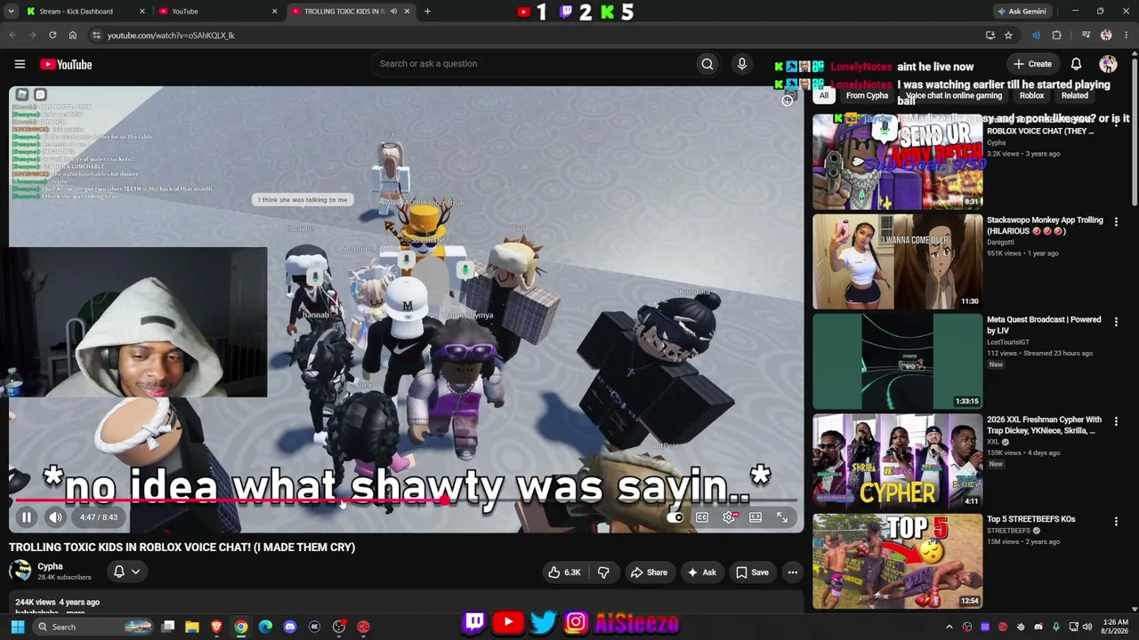Open the player settings gear

coord(729,517)
